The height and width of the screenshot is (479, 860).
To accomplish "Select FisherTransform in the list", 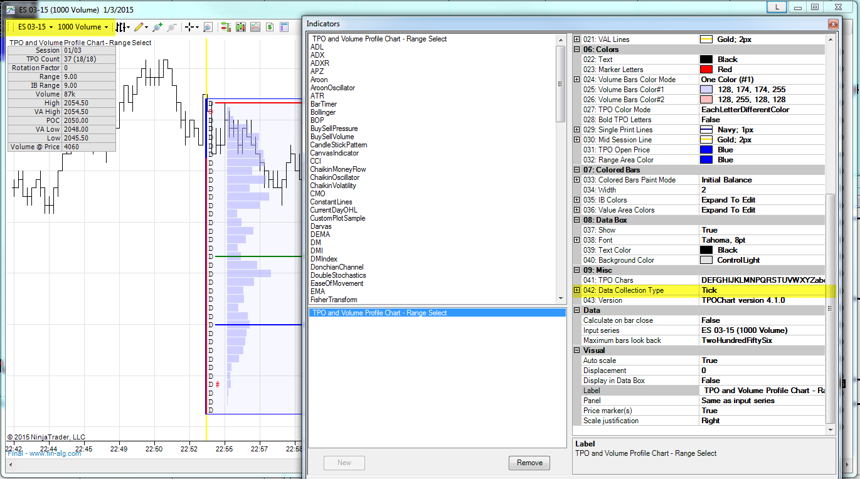I will 334,300.
